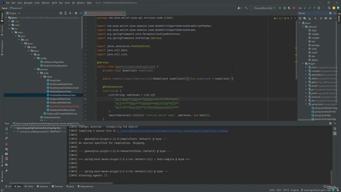Open the ReceiveBitcoinTest run configuration dropdown
The height and width of the screenshot is (192, 341).
pos(263,8)
